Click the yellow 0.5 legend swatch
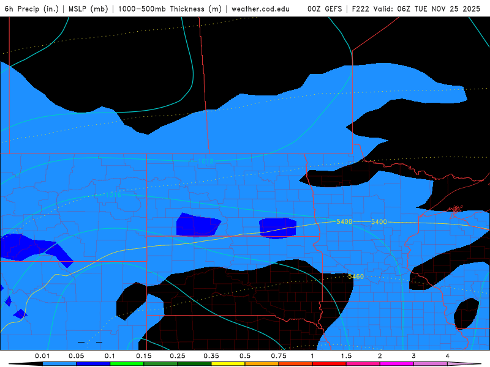This screenshot has height=367, width=490. (228, 364)
